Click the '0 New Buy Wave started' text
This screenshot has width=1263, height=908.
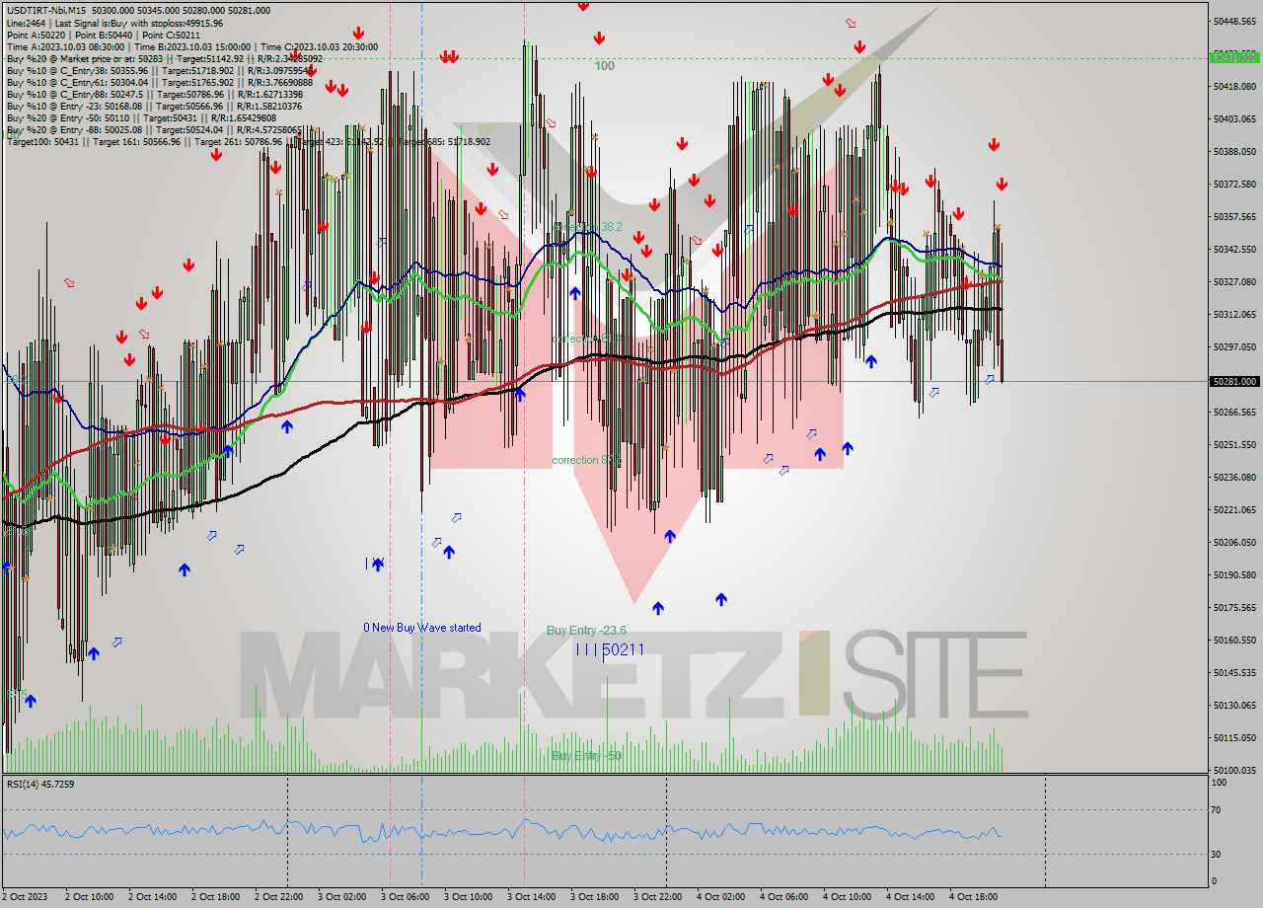tap(421, 628)
